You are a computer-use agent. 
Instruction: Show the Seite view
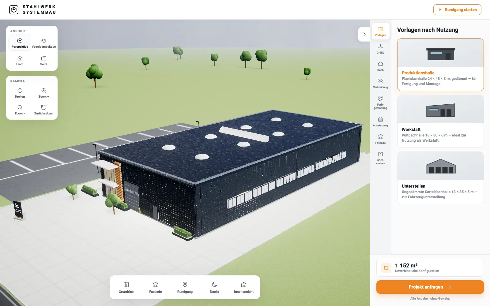pyautogui.click(x=44, y=61)
